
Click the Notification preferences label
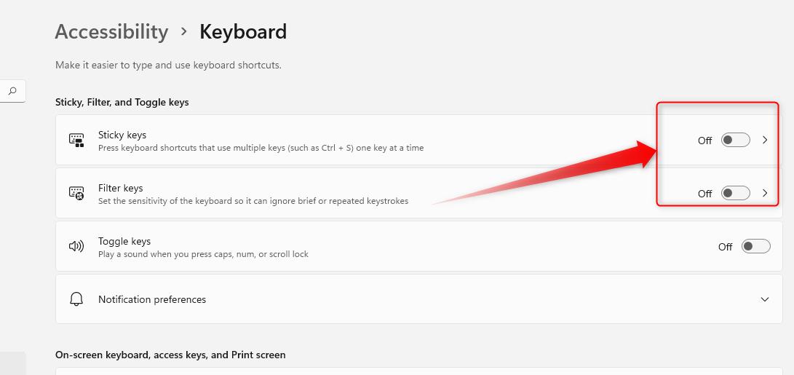[x=152, y=299]
